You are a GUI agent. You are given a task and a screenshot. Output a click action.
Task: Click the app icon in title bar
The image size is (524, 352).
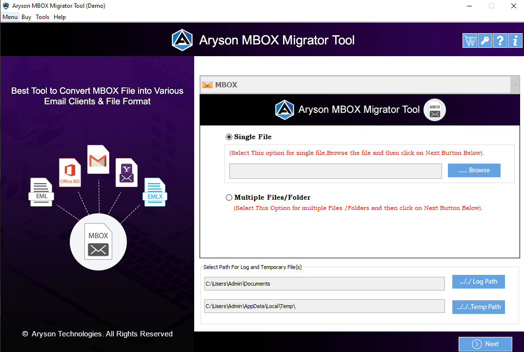[x=6, y=6]
